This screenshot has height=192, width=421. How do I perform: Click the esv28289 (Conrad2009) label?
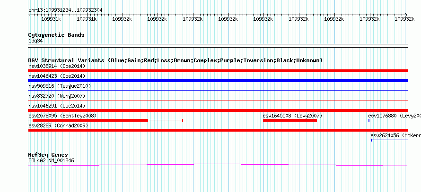point(58,125)
